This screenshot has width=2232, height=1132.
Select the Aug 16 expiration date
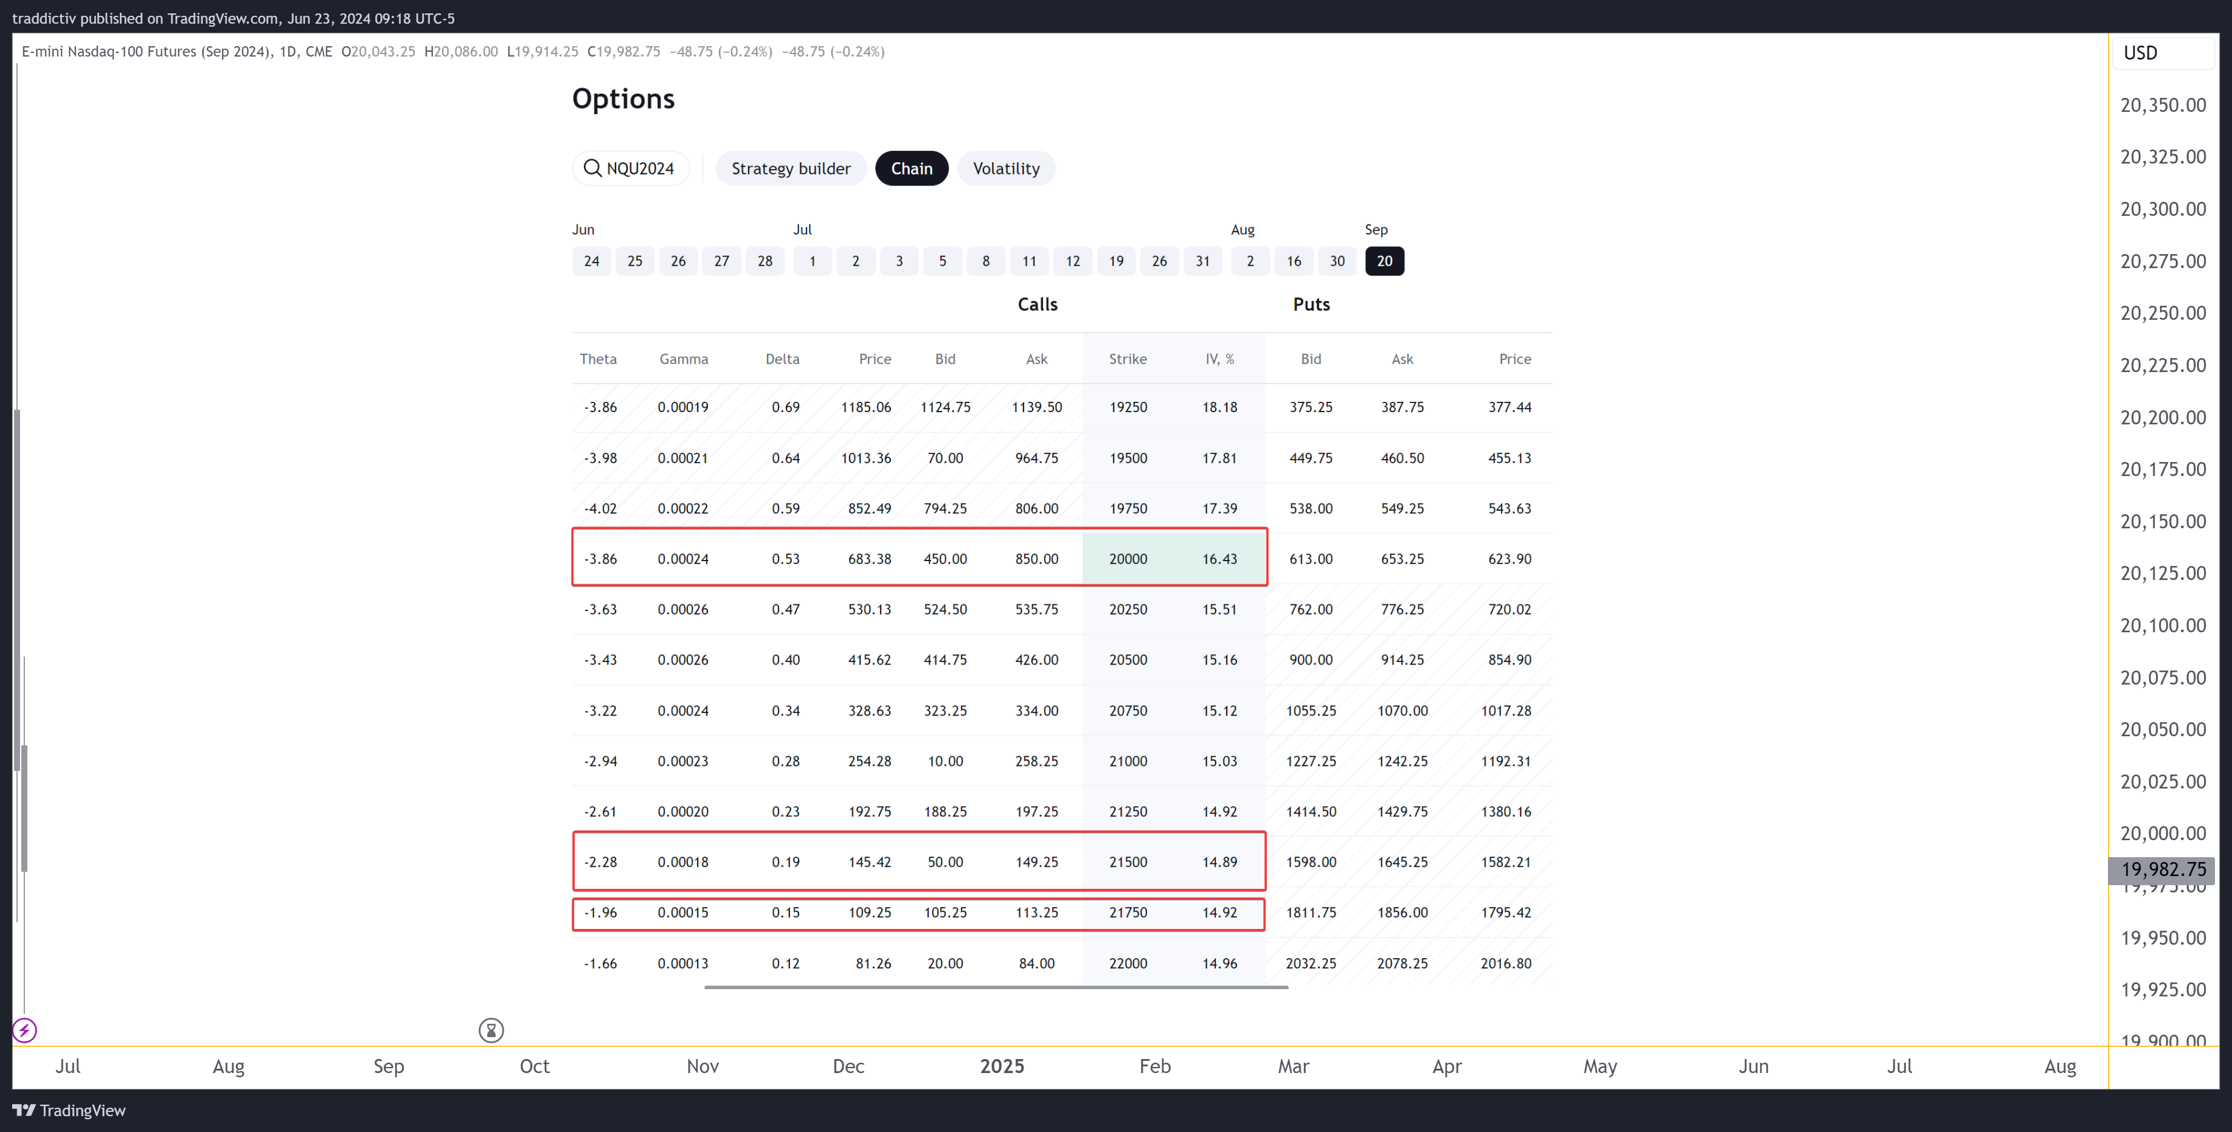pos(1294,261)
